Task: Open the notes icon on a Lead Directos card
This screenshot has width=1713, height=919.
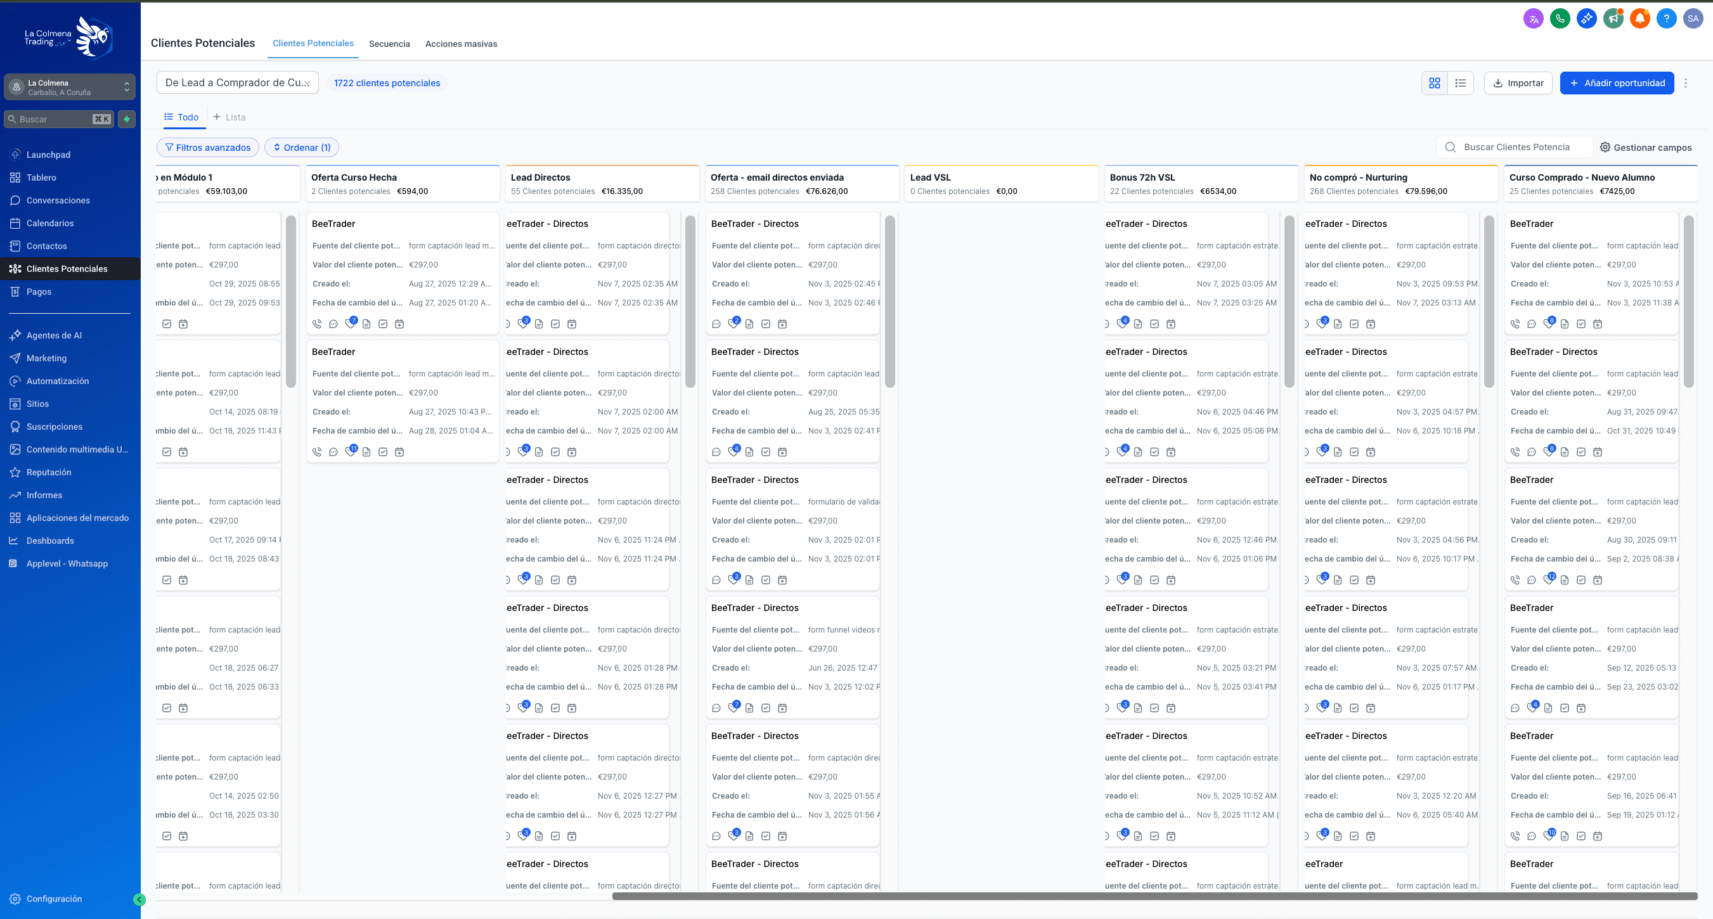Action: point(540,324)
